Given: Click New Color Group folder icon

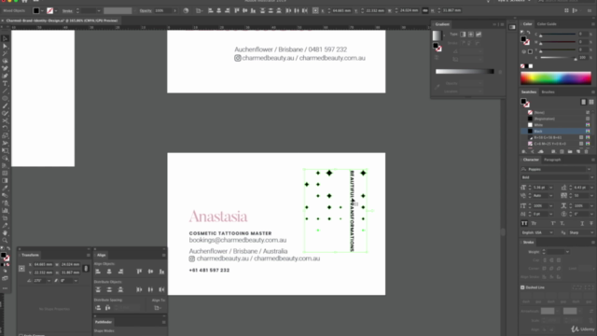Looking at the screenshot, I should (570, 151).
